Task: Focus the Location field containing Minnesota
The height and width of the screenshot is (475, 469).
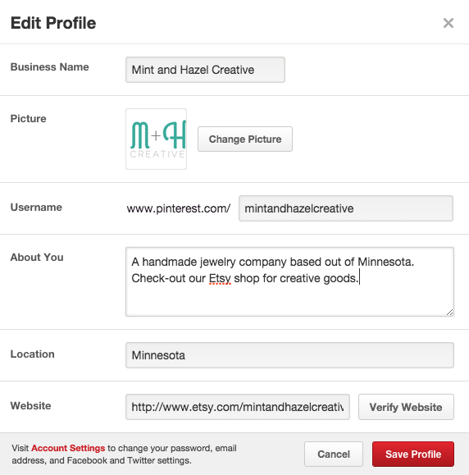Action: point(289,355)
